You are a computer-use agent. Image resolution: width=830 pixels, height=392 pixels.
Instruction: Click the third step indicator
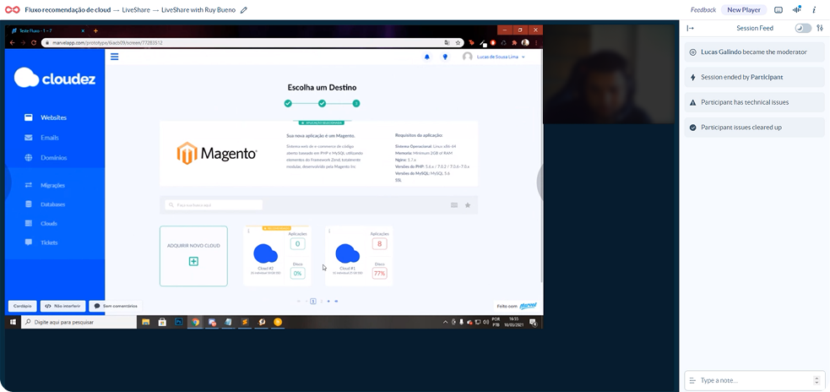(x=356, y=103)
